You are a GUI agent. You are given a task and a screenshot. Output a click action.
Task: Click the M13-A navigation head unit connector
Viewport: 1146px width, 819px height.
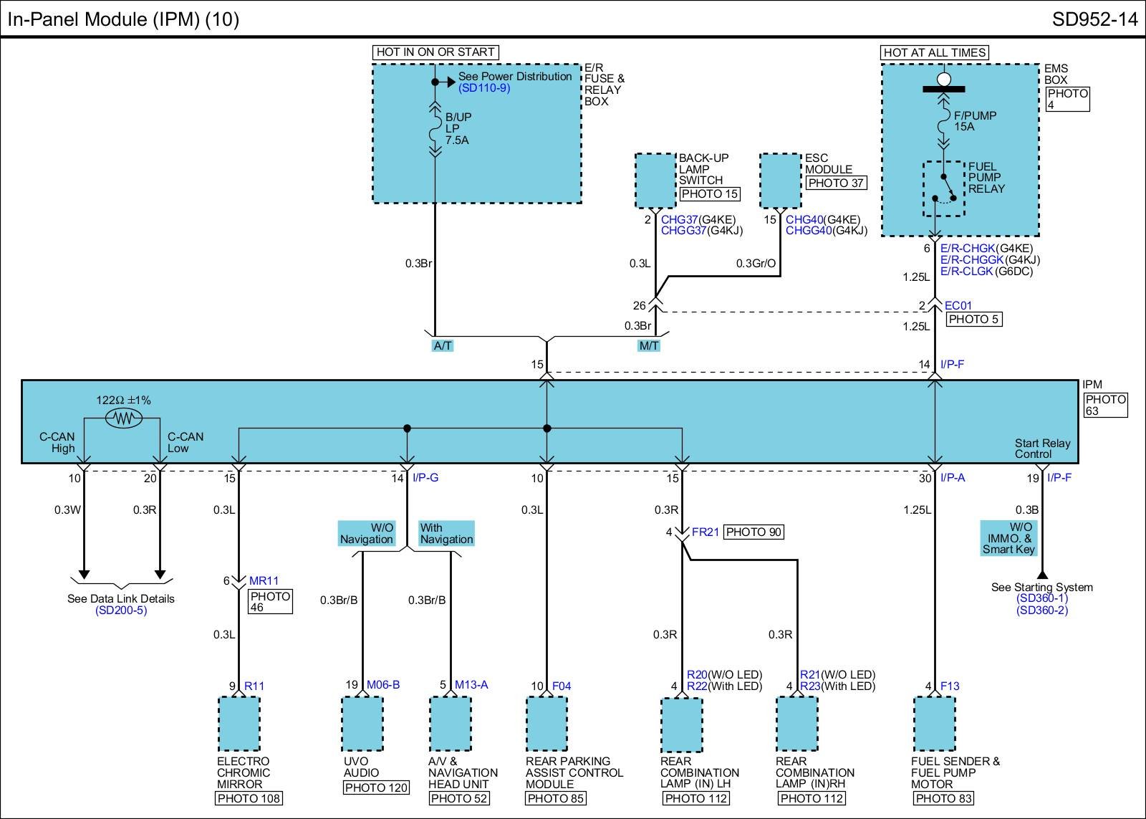(x=471, y=685)
